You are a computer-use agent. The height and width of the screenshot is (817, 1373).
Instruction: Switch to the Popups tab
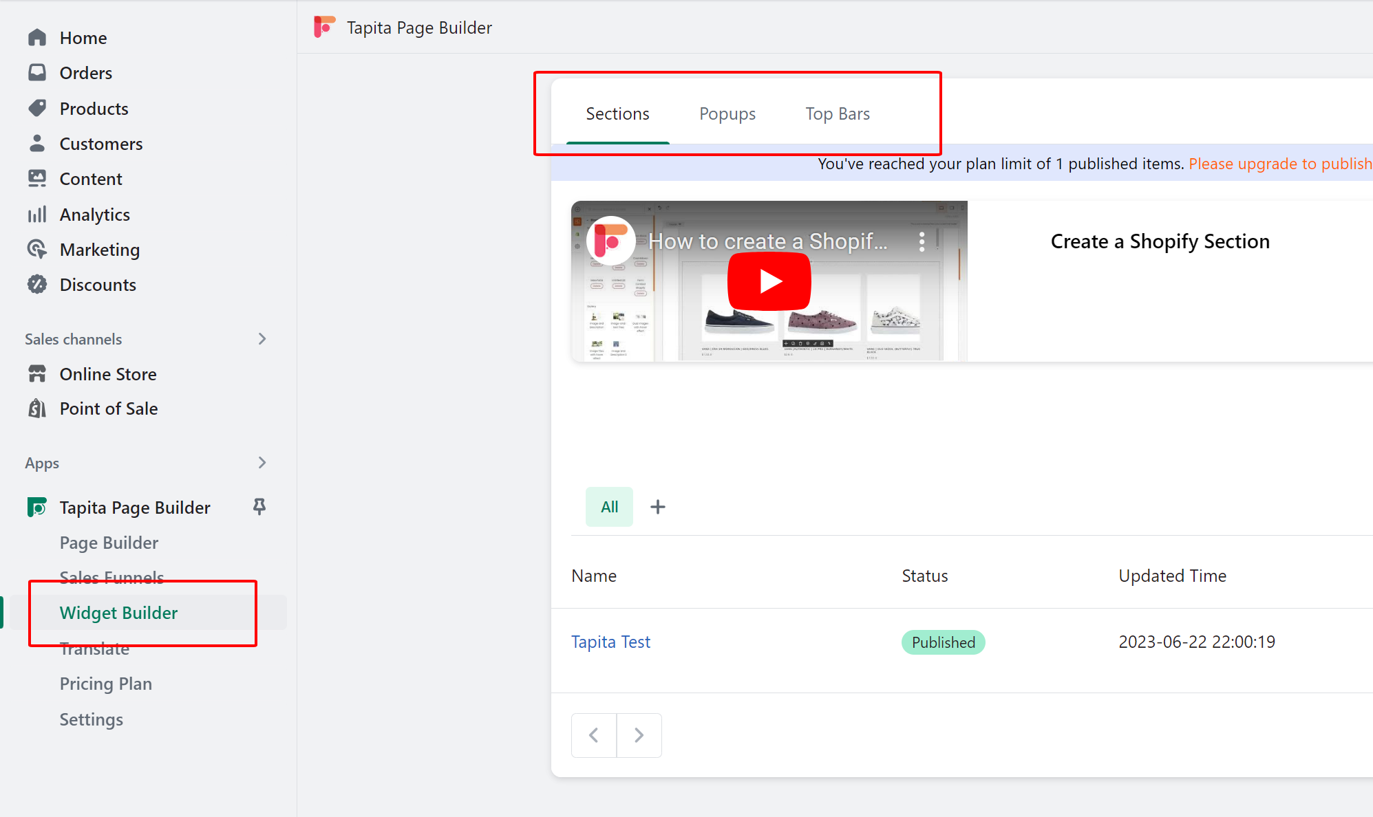click(x=727, y=114)
